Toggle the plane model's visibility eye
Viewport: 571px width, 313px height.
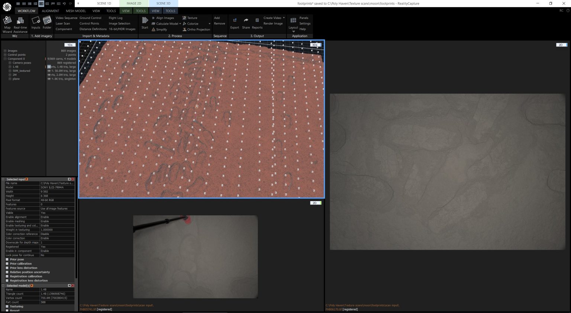(49, 79)
